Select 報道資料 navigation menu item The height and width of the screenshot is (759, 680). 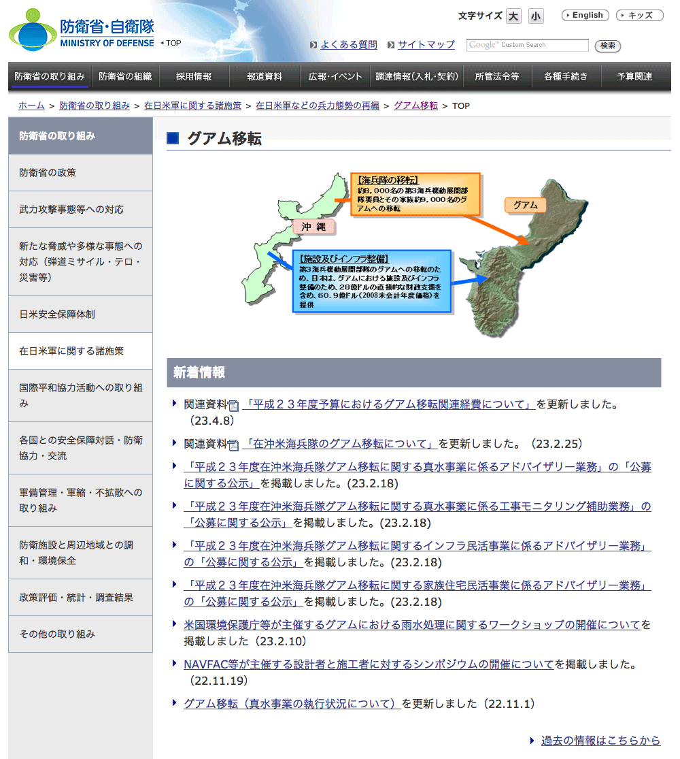pos(265,77)
